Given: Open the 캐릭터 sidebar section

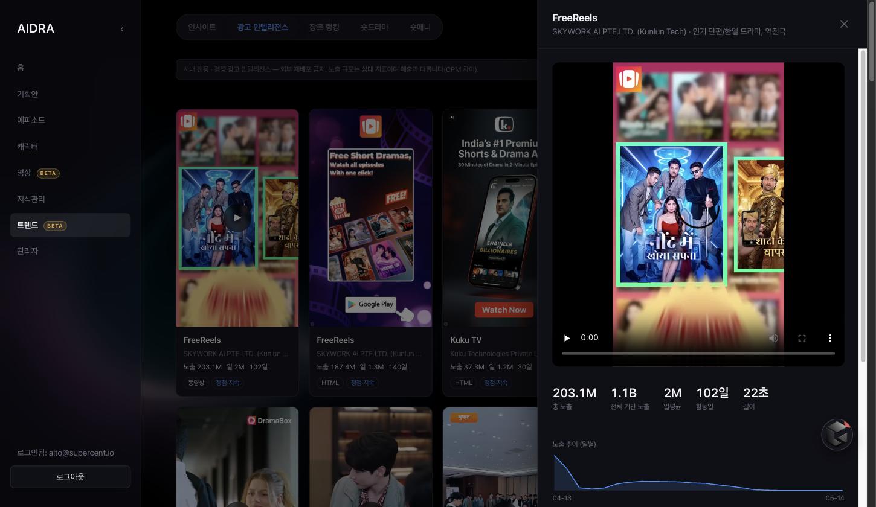Looking at the screenshot, I should (70, 147).
